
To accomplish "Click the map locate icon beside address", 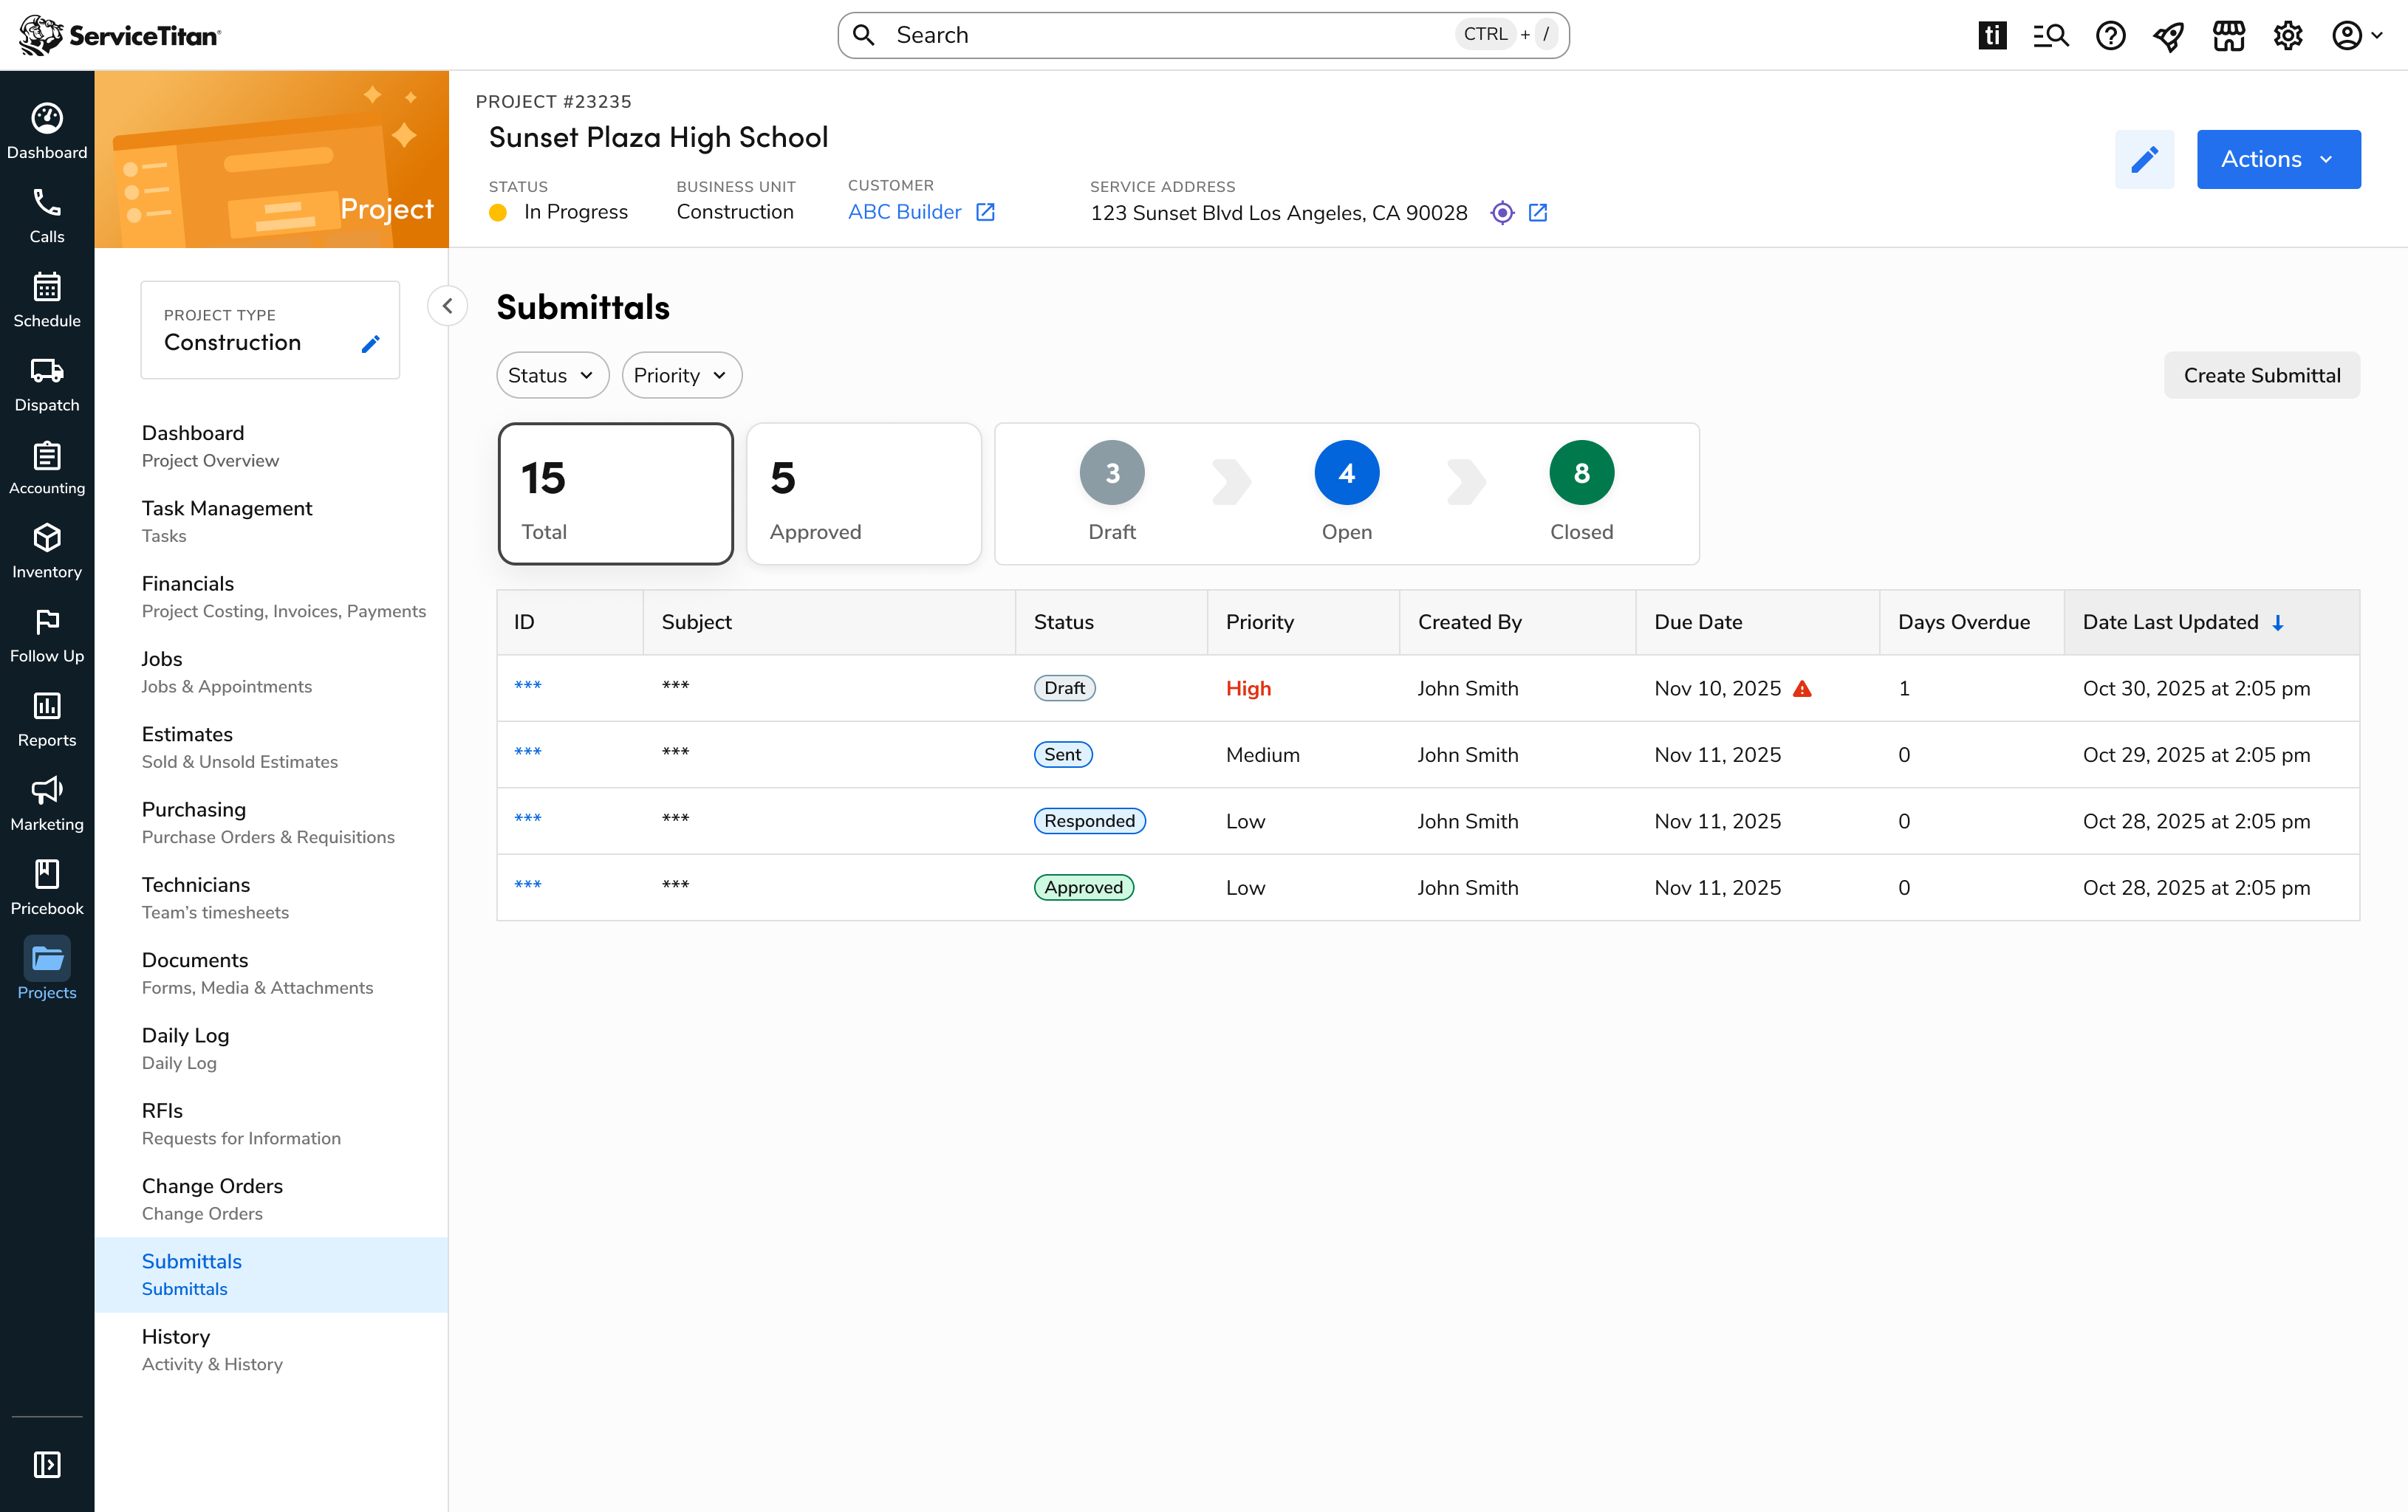I will [x=1501, y=213].
